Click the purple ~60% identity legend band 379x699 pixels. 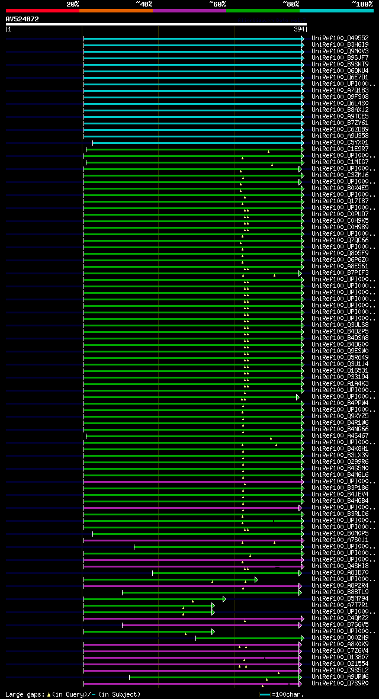pyautogui.click(x=189, y=10)
